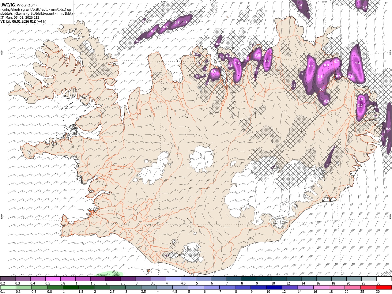Click the 0.1 label in the rain legend
Image resolution: width=392 pixels, height=294 pixels.
point(2,292)
